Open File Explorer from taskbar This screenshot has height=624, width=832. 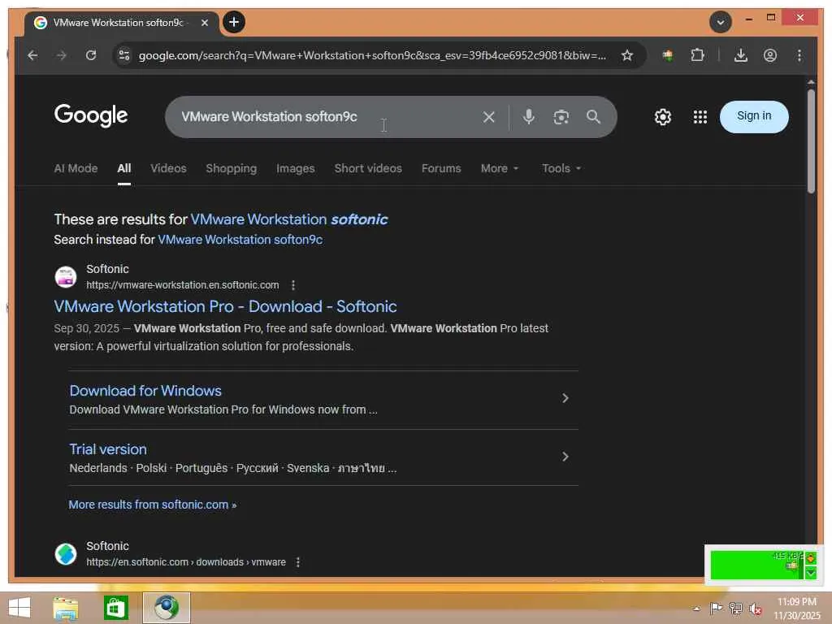[66, 608]
